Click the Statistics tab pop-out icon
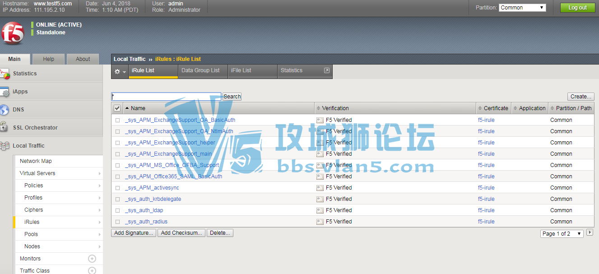Viewport: 599px width, 274px height. (327, 70)
